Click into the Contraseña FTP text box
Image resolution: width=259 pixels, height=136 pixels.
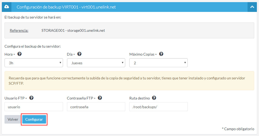point(96,107)
